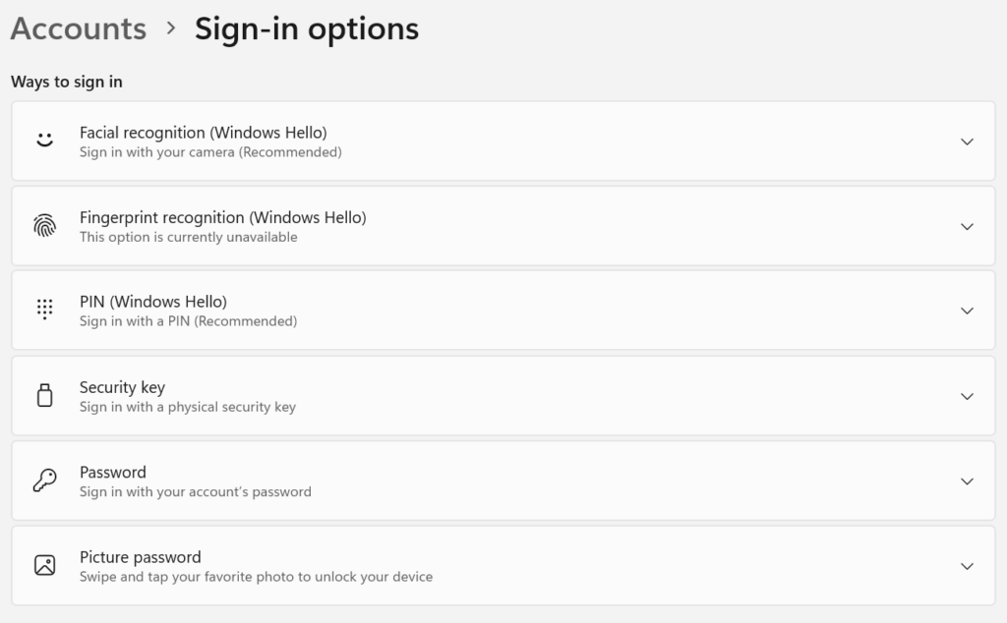Expand the Picture password chevron

967,566
